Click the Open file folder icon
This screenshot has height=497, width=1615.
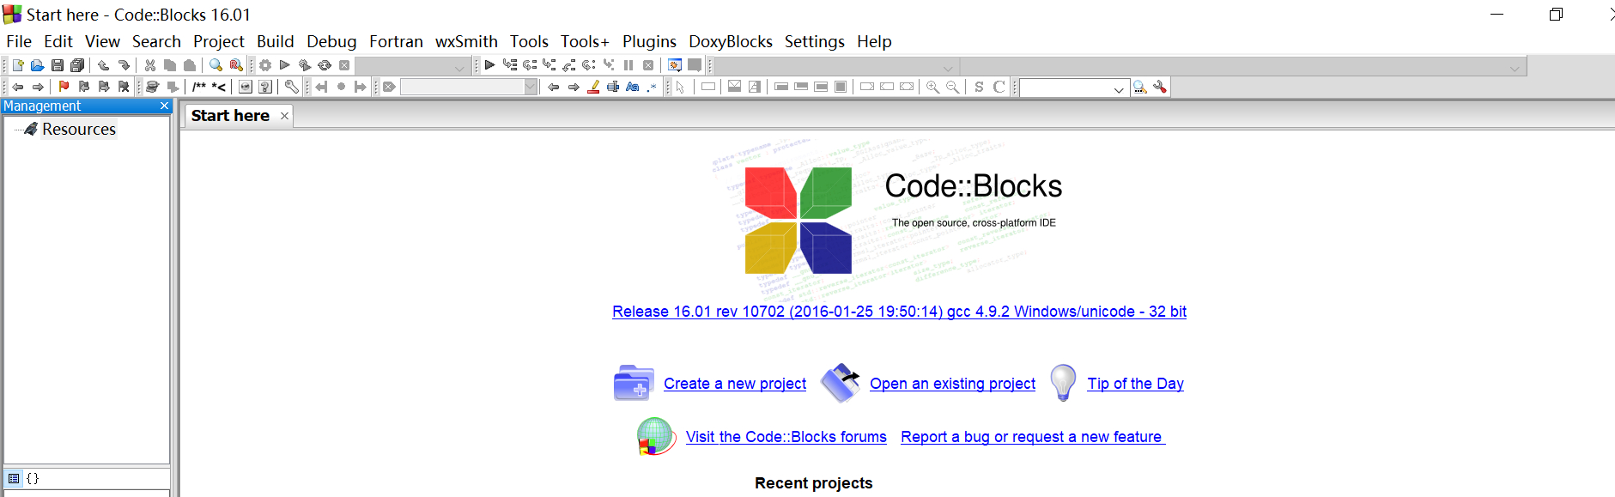tap(38, 65)
